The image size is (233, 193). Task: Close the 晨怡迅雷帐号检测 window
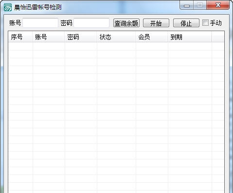tap(218, 5)
